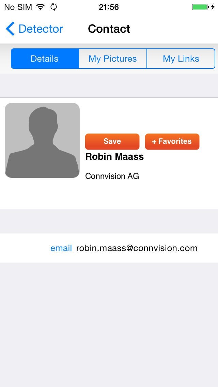Tap the No SIM carrier text

coord(18,7)
